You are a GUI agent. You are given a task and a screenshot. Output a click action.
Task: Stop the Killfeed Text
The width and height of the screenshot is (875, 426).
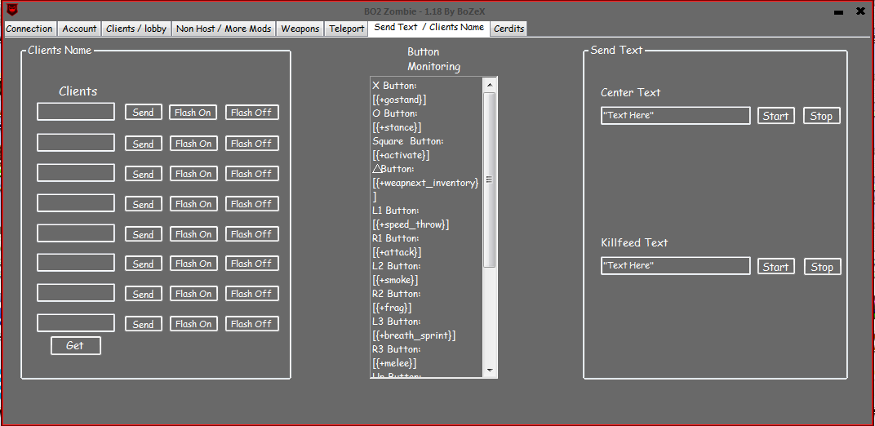tap(822, 267)
